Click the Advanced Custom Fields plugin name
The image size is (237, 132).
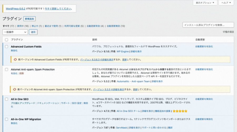[26, 46]
